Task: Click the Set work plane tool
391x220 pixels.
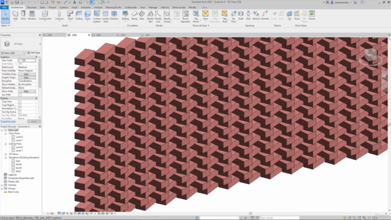Action: (289, 15)
